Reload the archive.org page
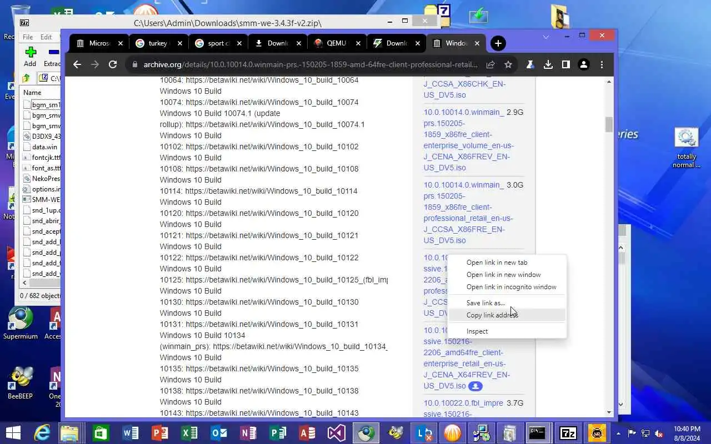 tap(113, 64)
